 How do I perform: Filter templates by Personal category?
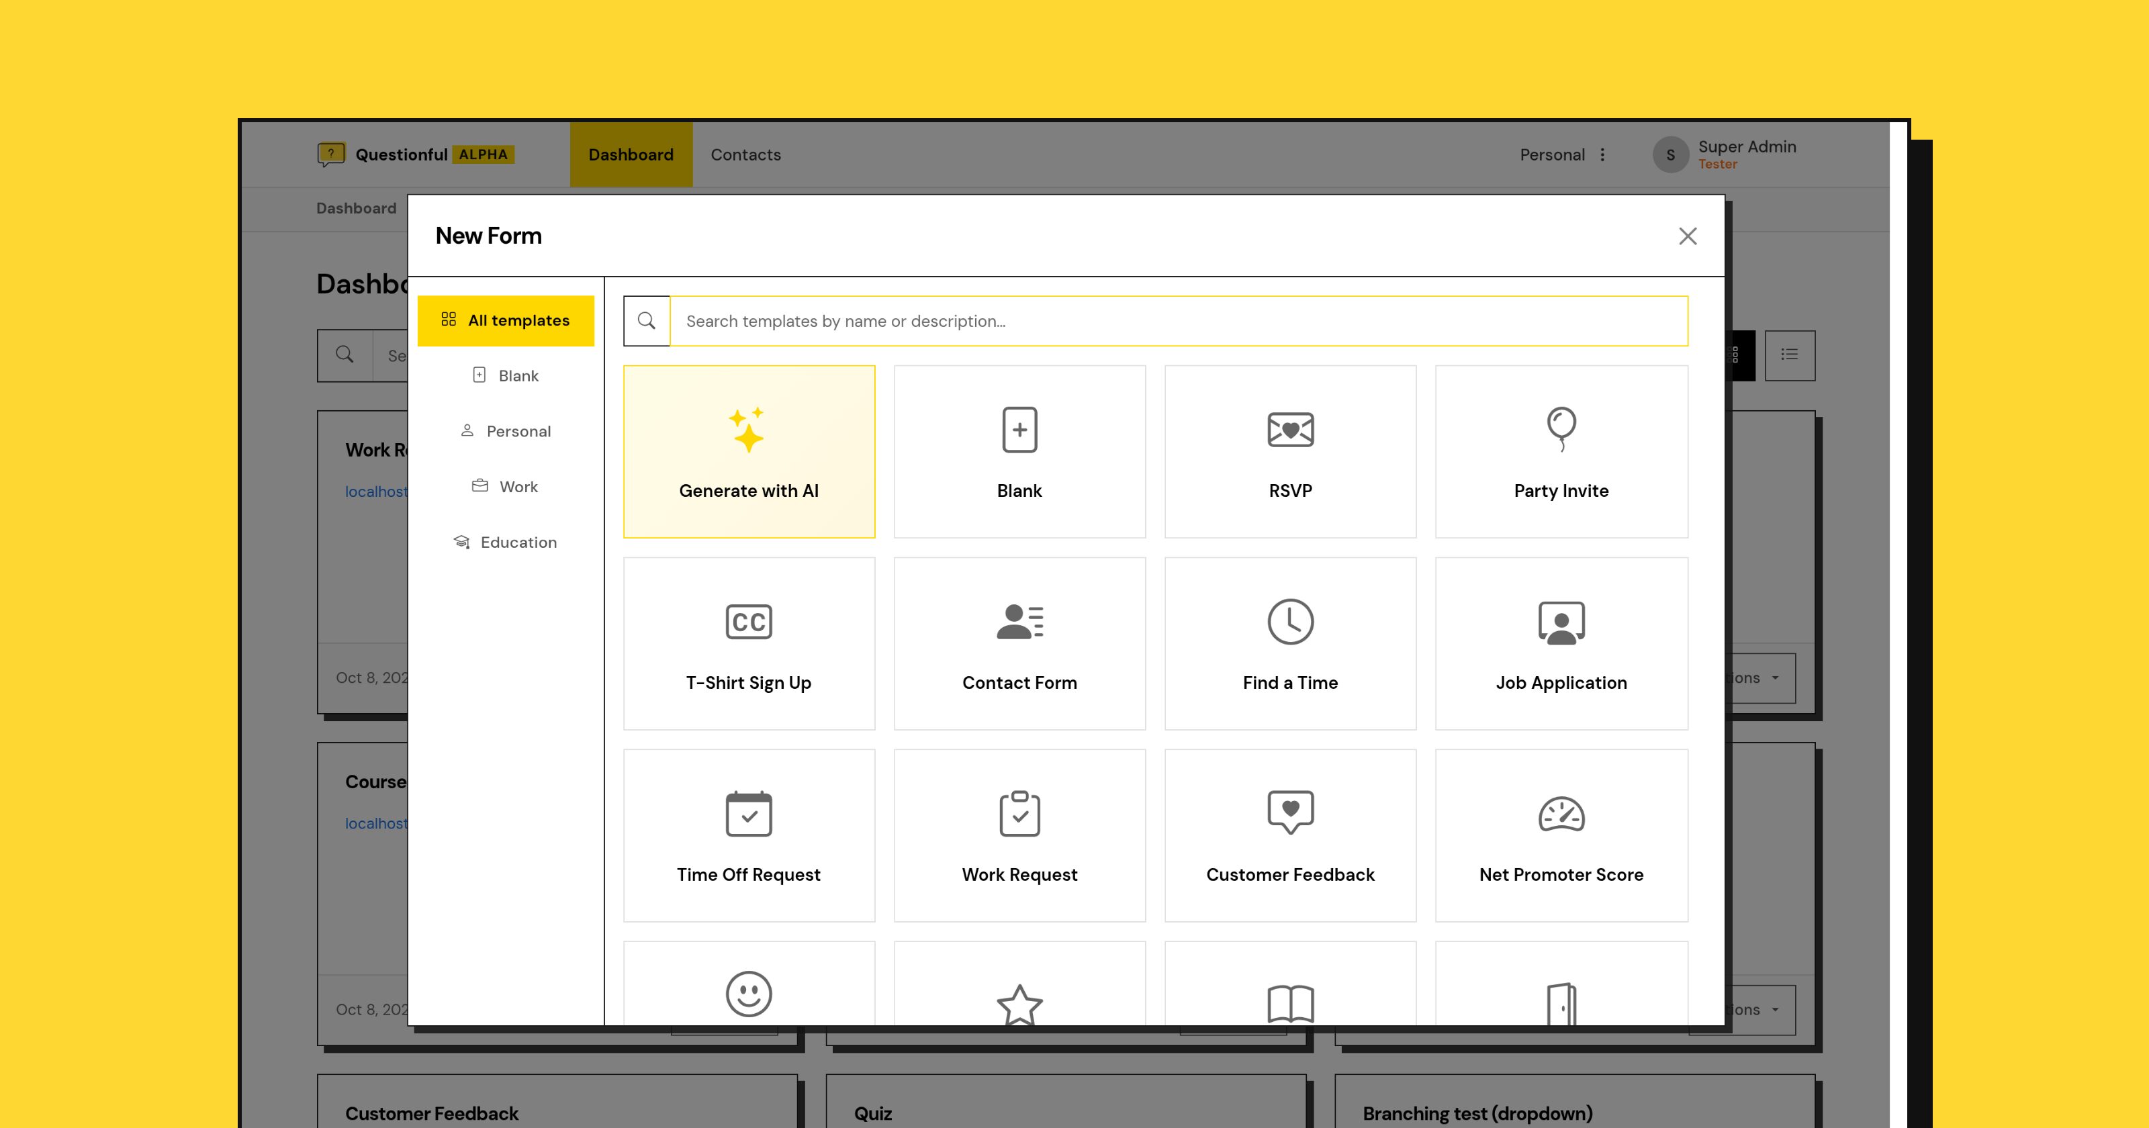[506, 431]
